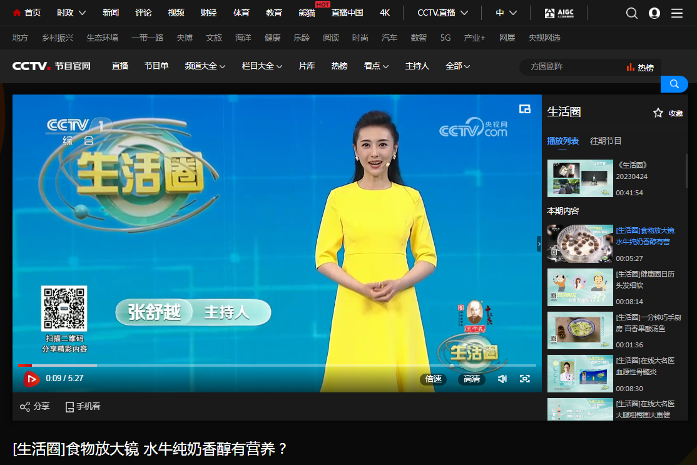The width and height of the screenshot is (697, 465).
Task: Open the hamburger menu icon
Action: [x=677, y=13]
